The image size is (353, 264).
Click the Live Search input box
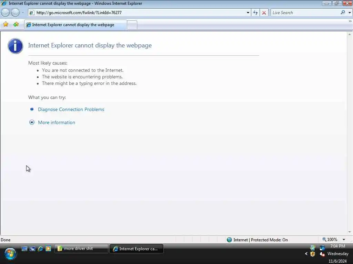pyautogui.click(x=305, y=13)
